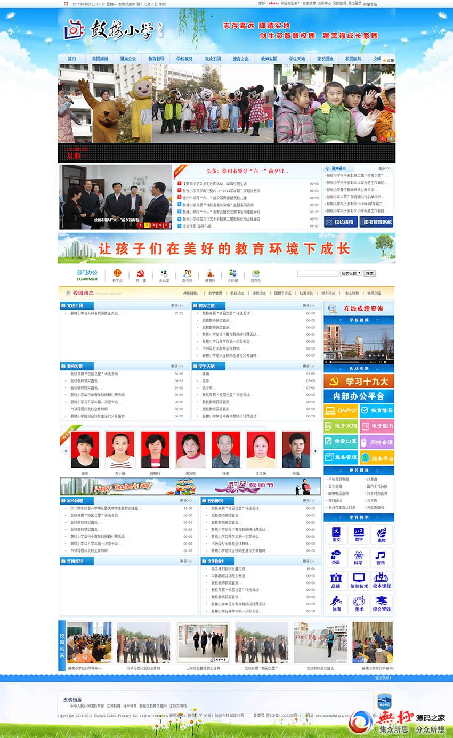Image resolution: width=453 pixels, height=738 pixels.
Task: Open the 办公室 office icon
Action: [164, 273]
